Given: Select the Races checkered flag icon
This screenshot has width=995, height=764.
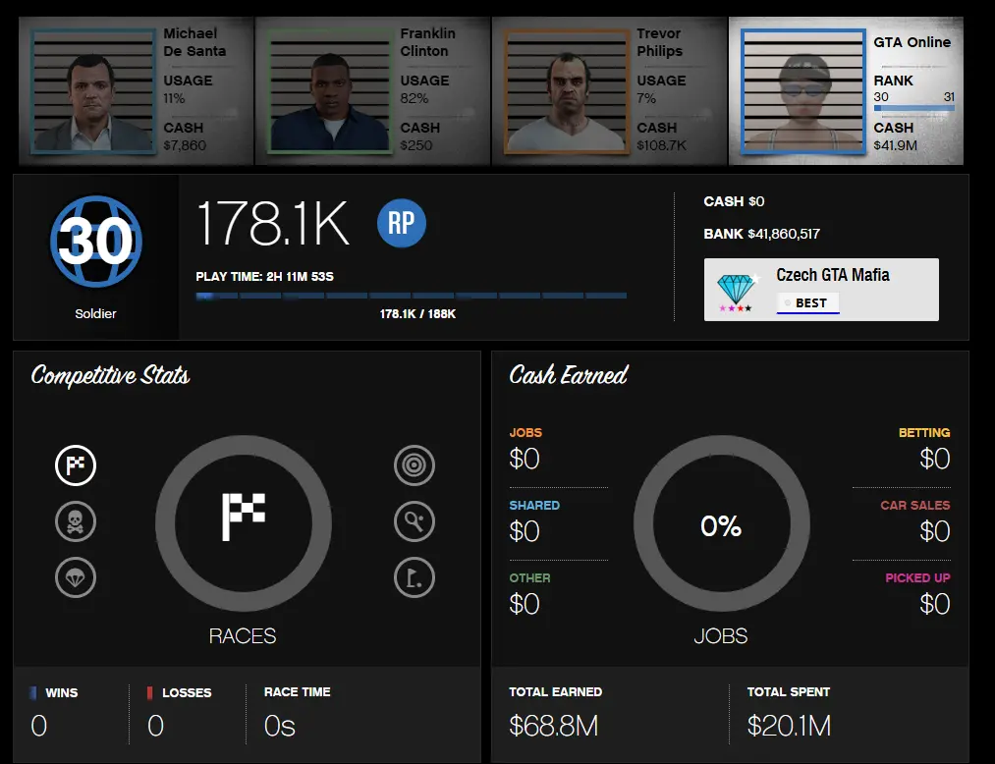Looking at the screenshot, I should pos(76,465).
